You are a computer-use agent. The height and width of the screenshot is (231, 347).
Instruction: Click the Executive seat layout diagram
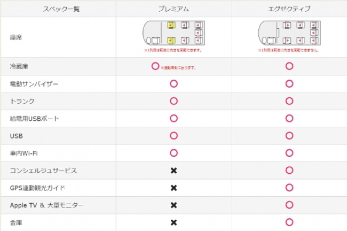pyautogui.click(x=289, y=33)
